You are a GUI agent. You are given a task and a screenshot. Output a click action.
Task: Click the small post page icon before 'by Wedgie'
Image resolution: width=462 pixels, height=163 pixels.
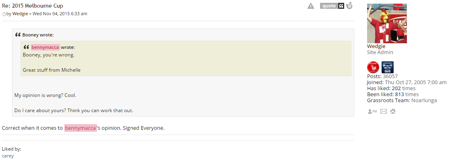pyautogui.click(x=4, y=14)
